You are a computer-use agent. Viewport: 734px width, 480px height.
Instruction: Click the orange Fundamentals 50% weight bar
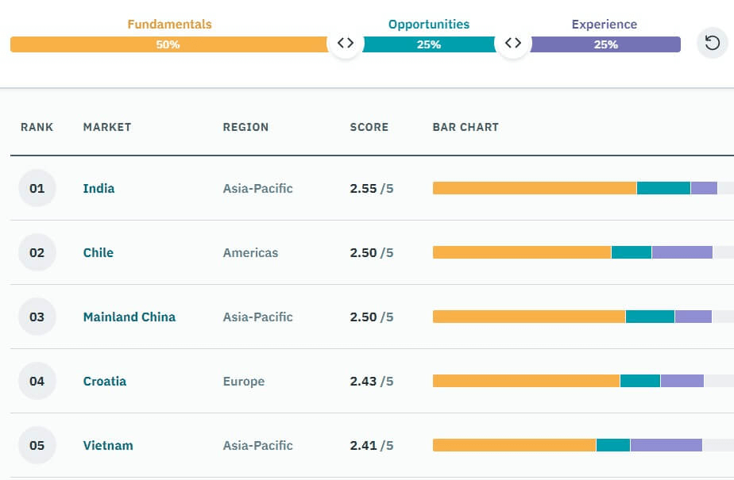click(x=169, y=44)
